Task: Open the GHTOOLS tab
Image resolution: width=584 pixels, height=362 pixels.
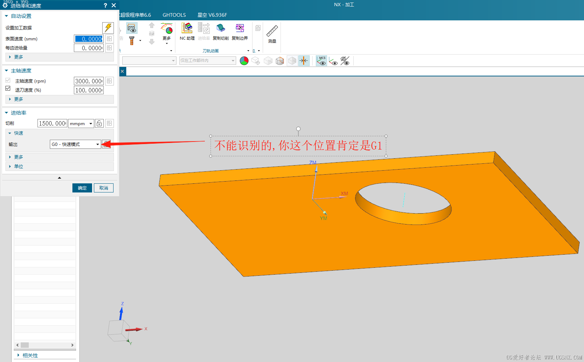Action: click(174, 15)
